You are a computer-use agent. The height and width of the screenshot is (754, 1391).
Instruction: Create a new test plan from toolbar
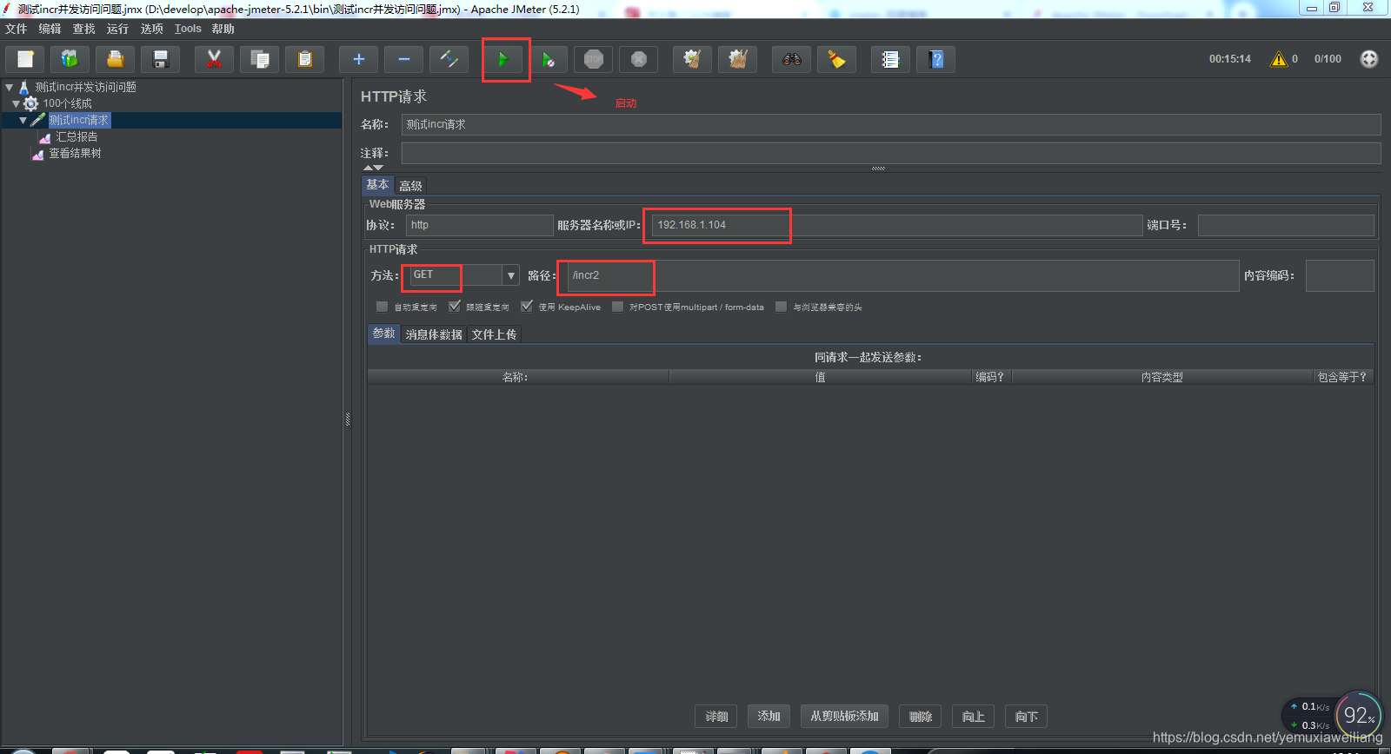(25, 59)
